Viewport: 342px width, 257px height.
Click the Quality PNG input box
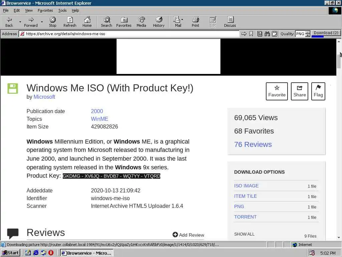300,34
